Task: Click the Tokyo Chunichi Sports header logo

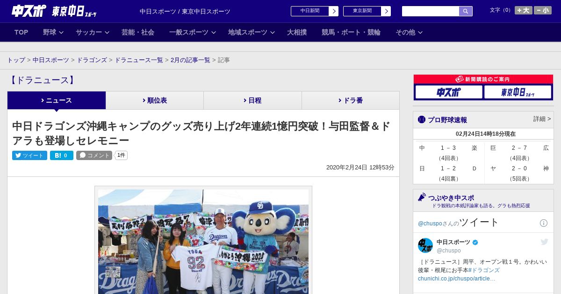Action: pos(74,11)
